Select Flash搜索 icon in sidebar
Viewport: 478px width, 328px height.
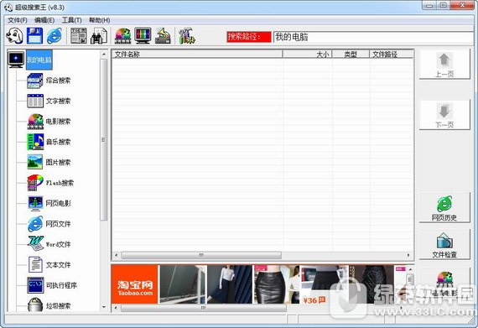(35, 183)
